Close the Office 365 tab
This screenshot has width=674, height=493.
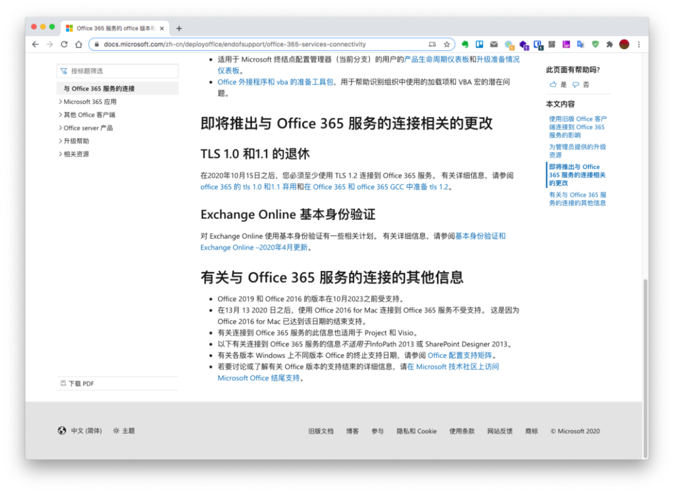pyautogui.click(x=162, y=28)
